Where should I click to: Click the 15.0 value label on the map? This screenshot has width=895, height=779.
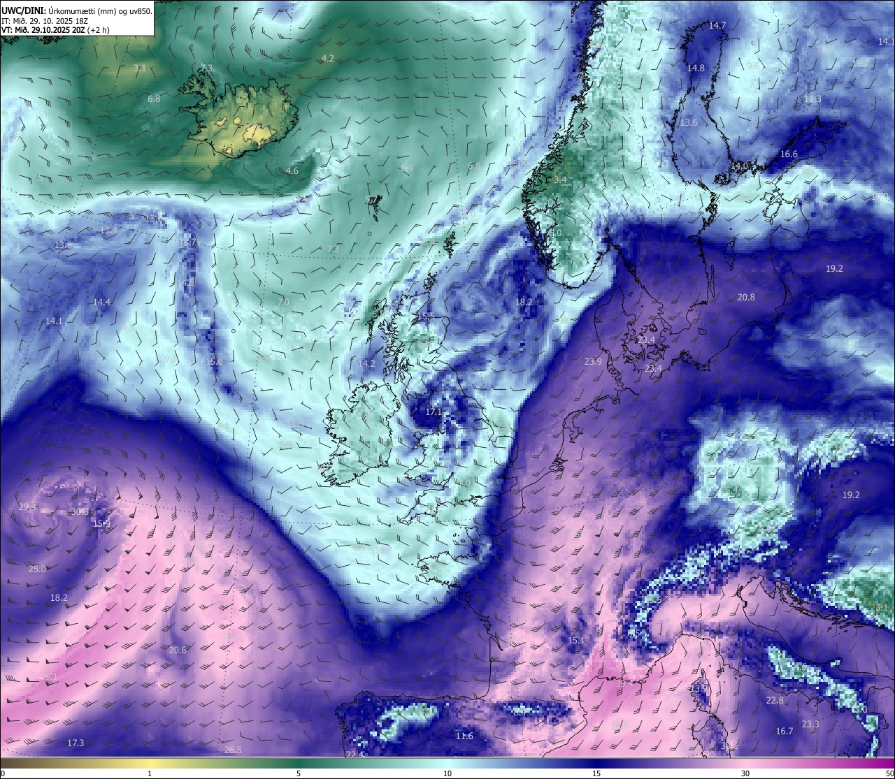coord(214,362)
